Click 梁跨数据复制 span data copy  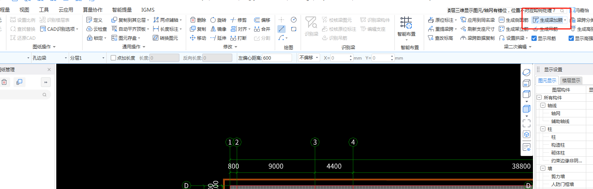[x=477, y=38]
